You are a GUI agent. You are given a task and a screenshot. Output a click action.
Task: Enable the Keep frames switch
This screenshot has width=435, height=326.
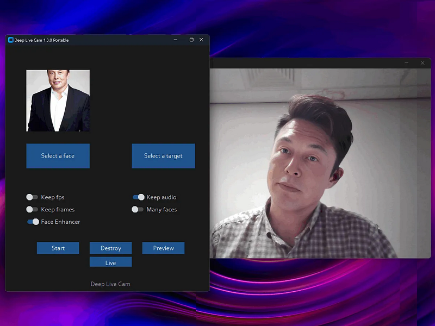(x=32, y=209)
